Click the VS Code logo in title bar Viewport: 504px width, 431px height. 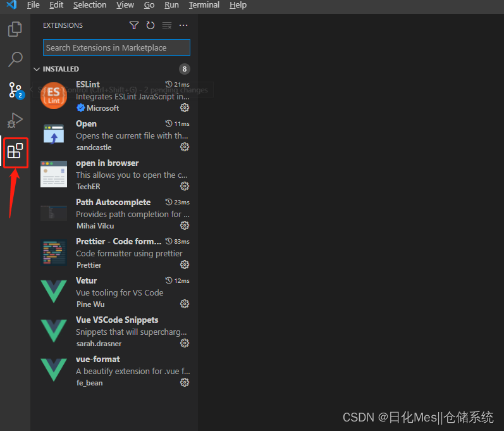coord(11,5)
